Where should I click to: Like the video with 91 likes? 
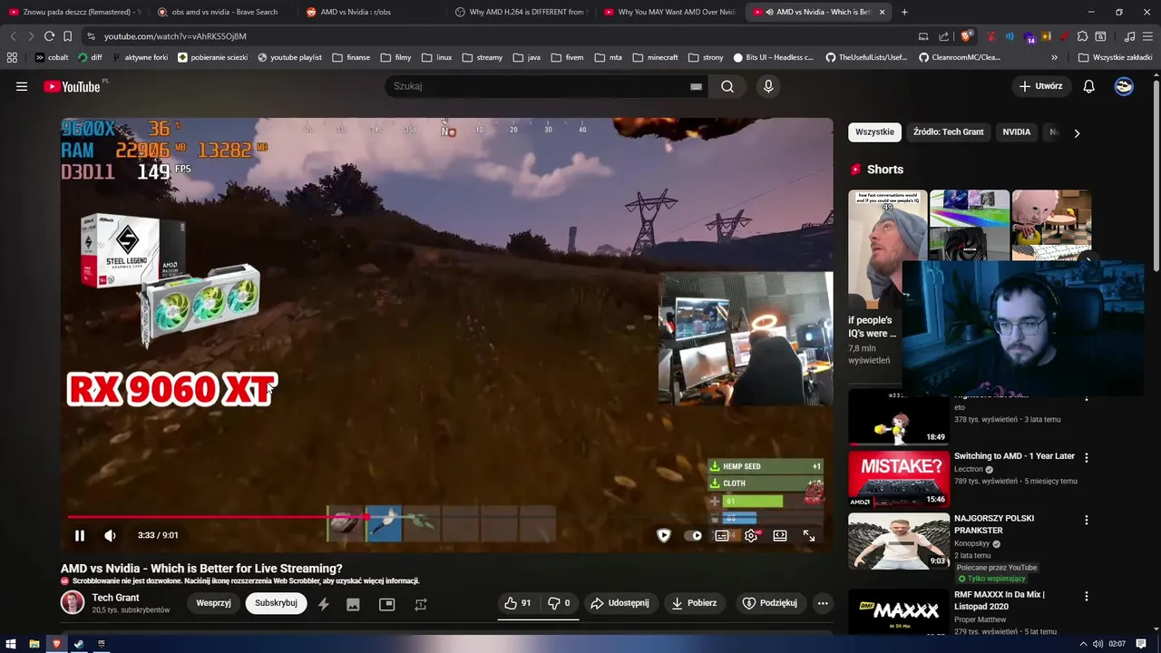point(518,603)
